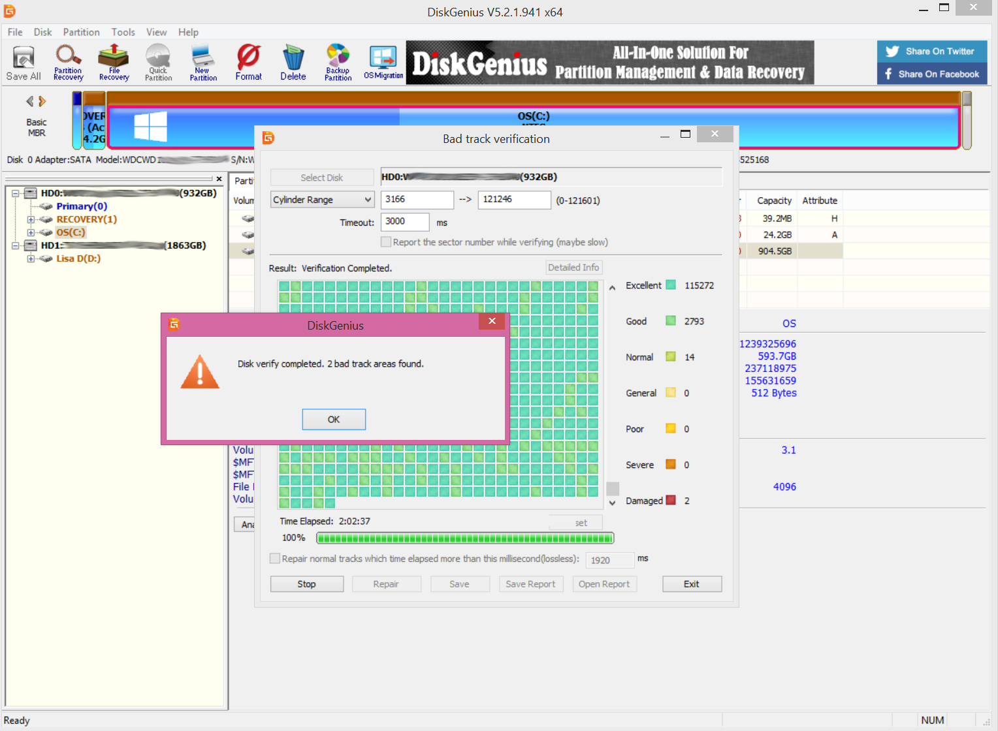
Task: Select Lisa D(D:) in the disk tree
Action: (x=78, y=258)
